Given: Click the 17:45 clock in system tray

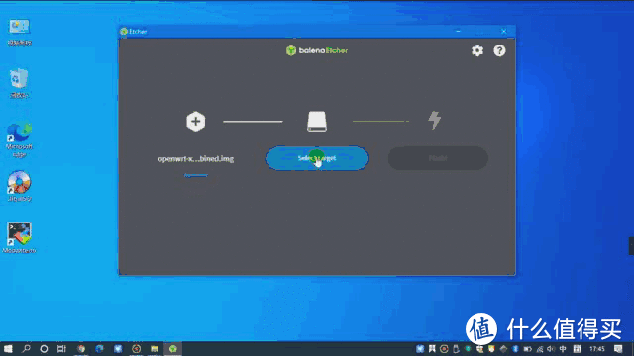Looking at the screenshot, I should tap(596, 349).
